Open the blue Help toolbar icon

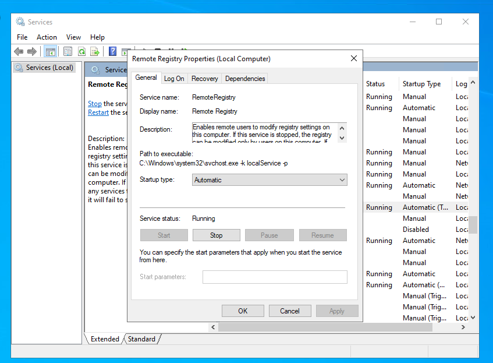pos(112,51)
